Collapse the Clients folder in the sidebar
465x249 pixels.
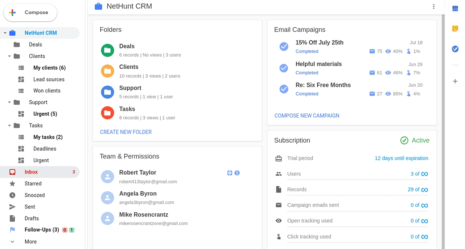(x=9, y=56)
